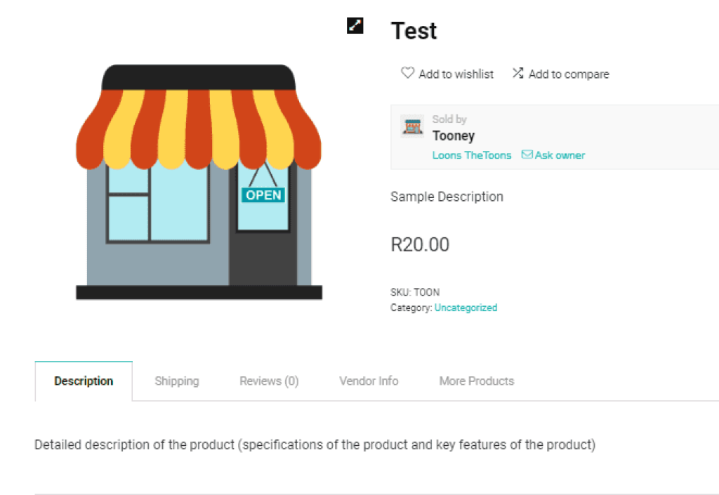Image resolution: width=719 pixels, height=495 pixels.
Task: Click the Sample Description text
Action: point(447,197)
